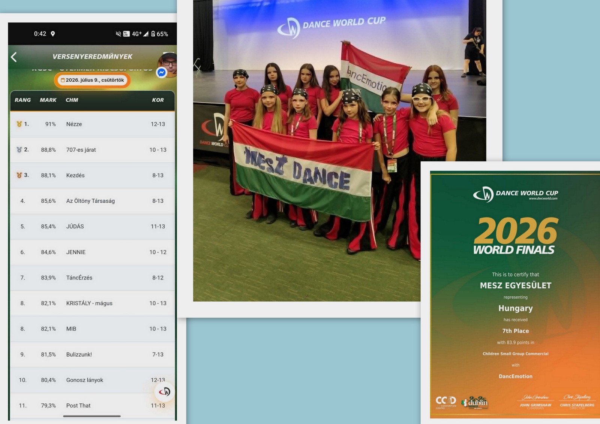Click the rank 4. cell
This screenshot has width=600, height=424.
[22, 201]
